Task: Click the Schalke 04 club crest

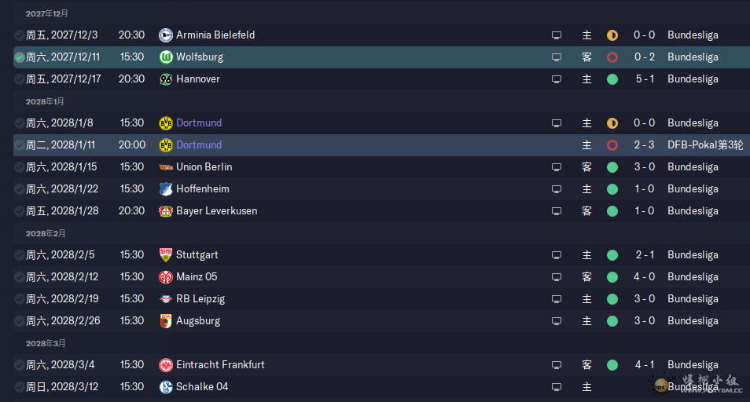Action: coord(166,387)
